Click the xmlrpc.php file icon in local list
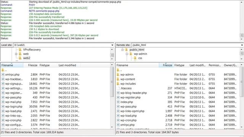Image resolution: width=244 pixels, height=137 pixels. [3, 75]
